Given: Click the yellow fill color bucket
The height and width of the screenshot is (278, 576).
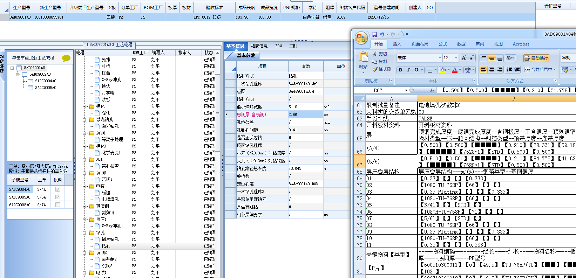Looking at the screenshot, I should 443,70.
